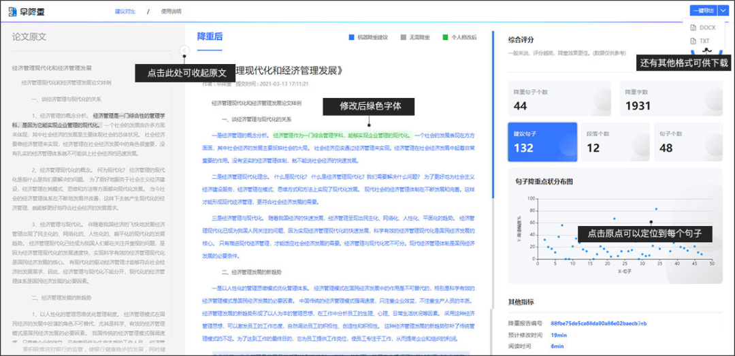This screenshot has height=356, width=735.
Task: Collapse the original text panel with the chevron circle
Action: [184, 50]
